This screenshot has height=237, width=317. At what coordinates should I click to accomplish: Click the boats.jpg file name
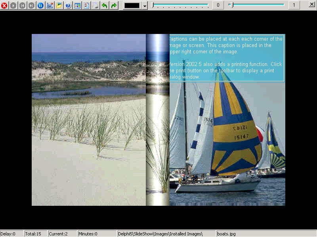(226, 234)
